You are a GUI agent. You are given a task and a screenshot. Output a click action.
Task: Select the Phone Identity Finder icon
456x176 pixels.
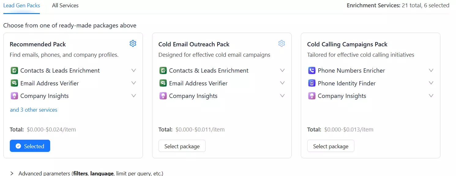(312, 83)
